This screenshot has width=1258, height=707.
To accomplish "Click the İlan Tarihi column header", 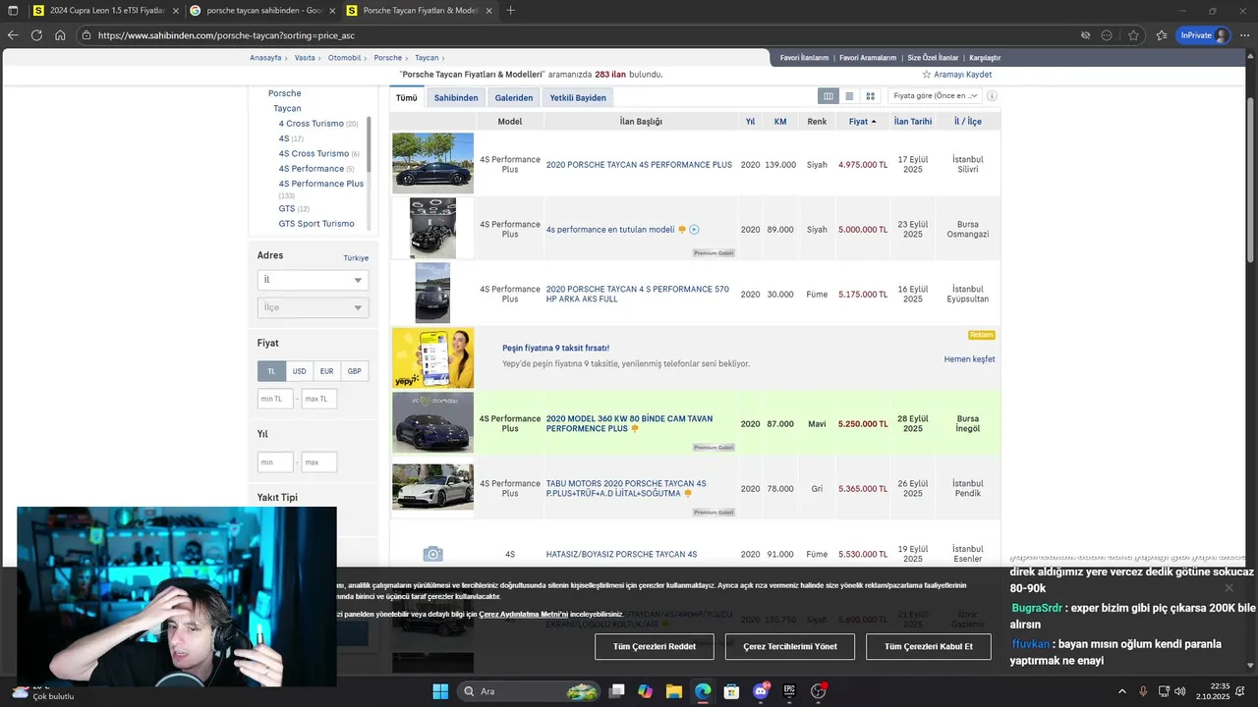I will click(x=913, y=122).
